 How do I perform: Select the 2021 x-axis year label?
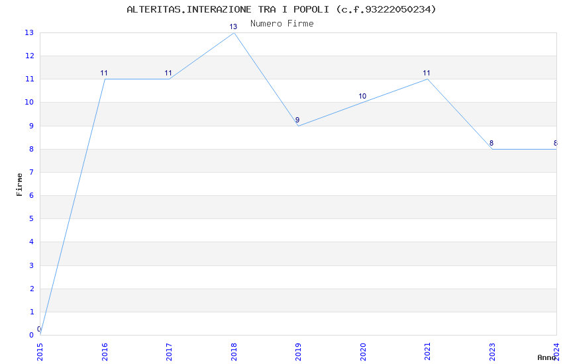427,352
